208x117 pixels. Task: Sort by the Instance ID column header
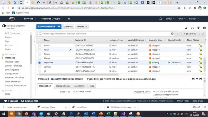click(80, 40)
